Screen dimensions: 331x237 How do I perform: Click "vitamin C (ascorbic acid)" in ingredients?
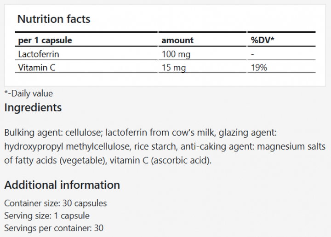click(165, 161)
